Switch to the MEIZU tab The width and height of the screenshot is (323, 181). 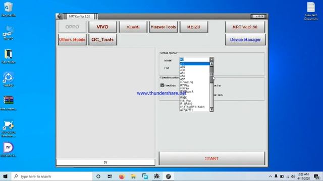point(194,27)
